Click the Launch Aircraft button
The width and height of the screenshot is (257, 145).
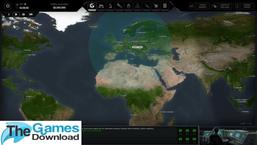coord(199,6)
